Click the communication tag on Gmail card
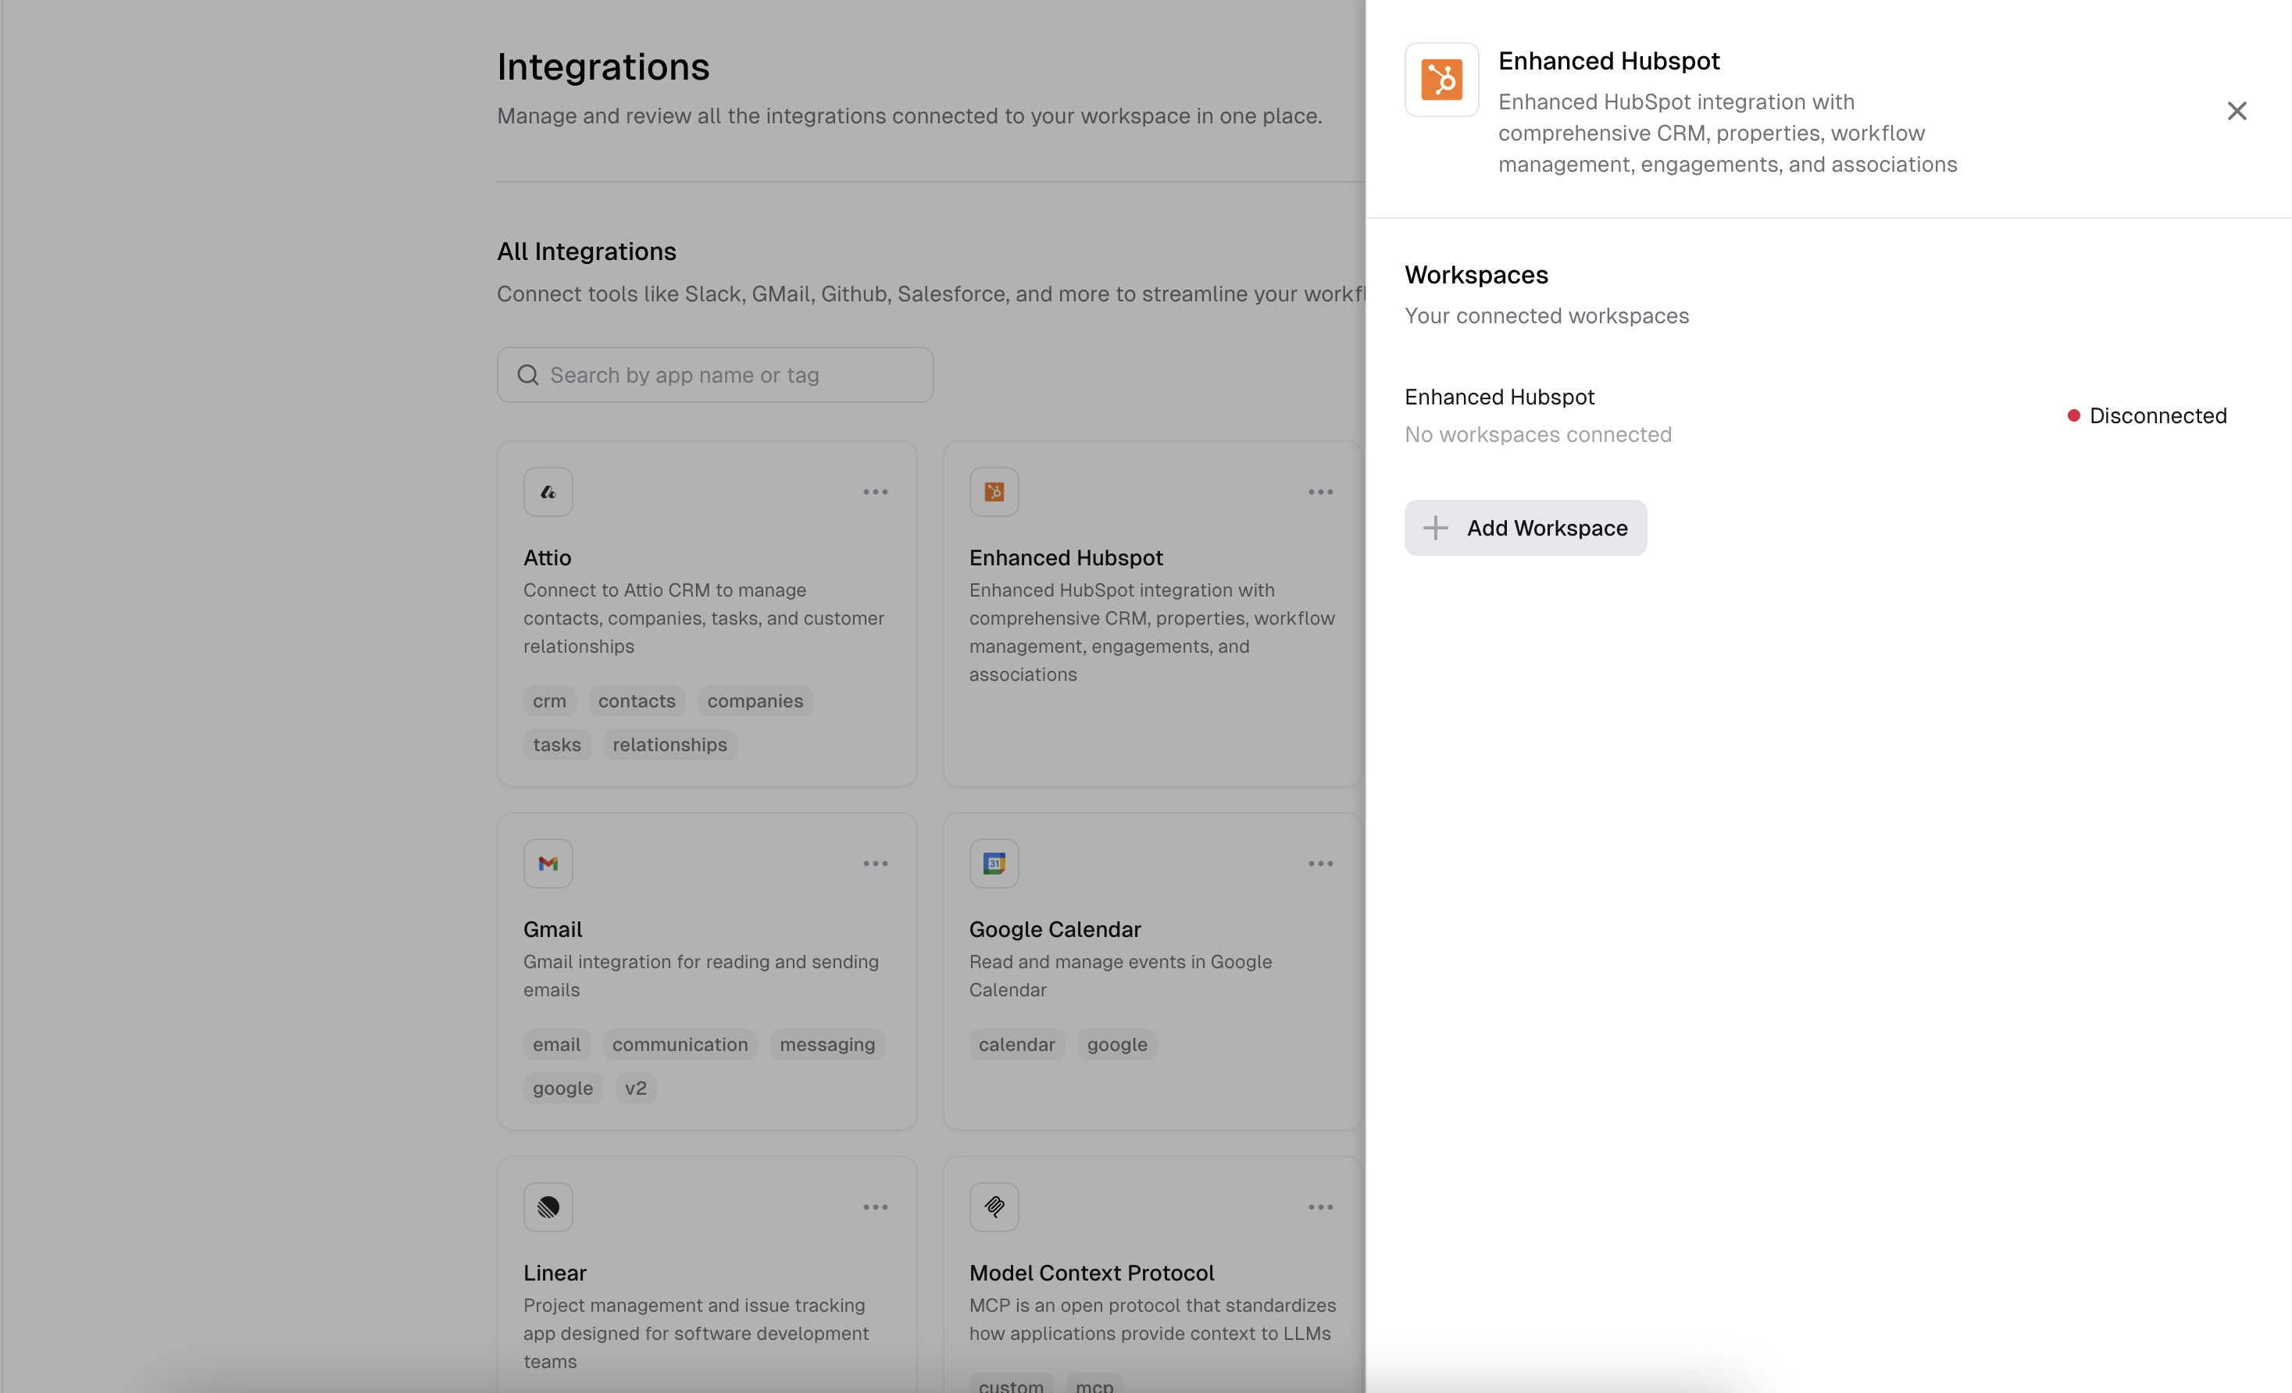This screenshot has height=1393, width=2292. click(679, 1044)
